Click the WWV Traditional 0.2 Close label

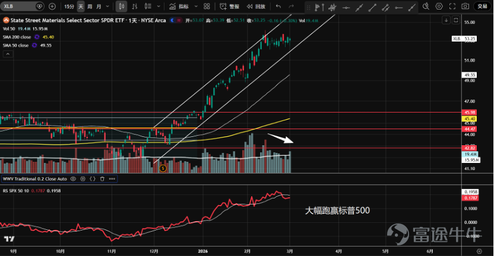point(35,179)
